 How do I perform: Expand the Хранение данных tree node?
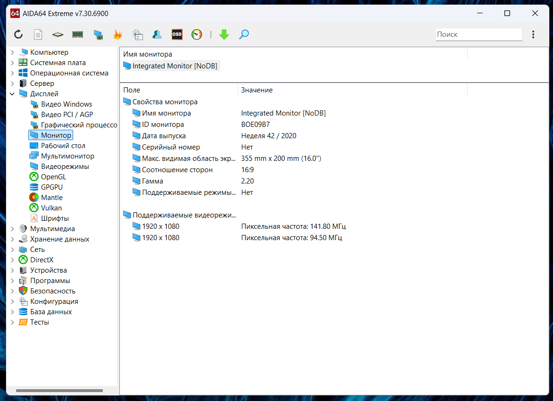click(12, 239)
